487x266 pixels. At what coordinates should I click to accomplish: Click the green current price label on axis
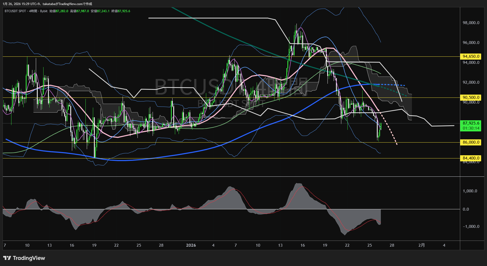coord(471,123)
